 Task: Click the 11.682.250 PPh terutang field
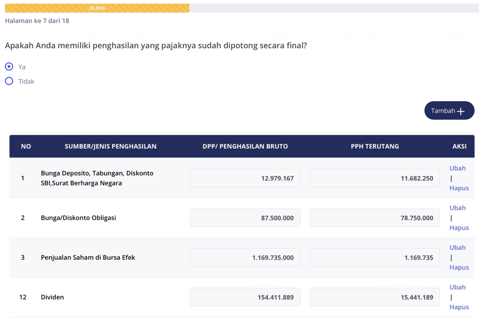[375, 178]
